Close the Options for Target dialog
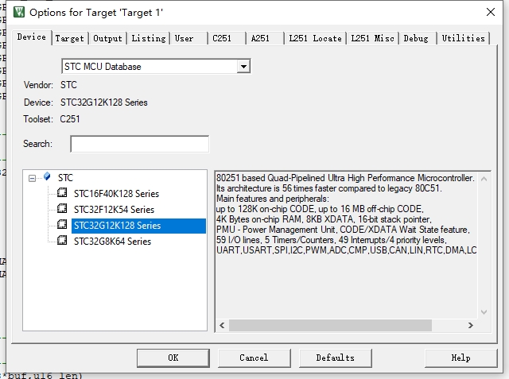Screen dimensions: 509x379 (491, 12)
